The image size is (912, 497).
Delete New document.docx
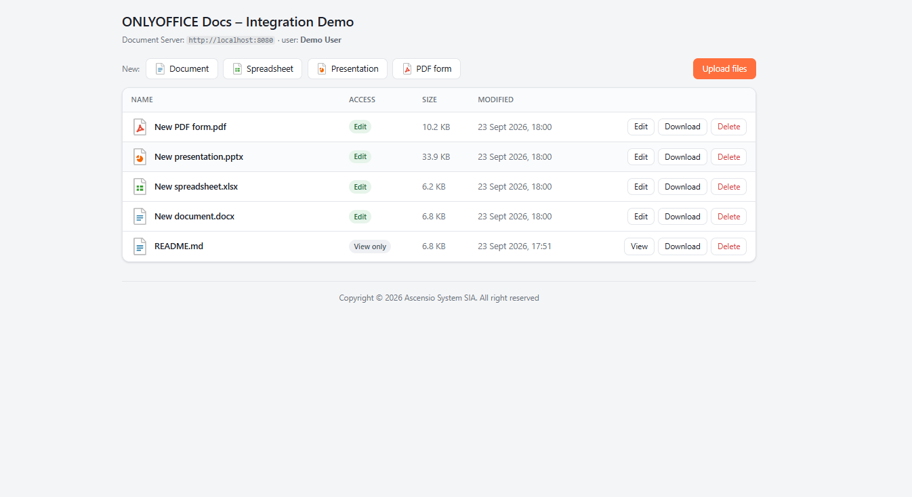pos(728,216)
